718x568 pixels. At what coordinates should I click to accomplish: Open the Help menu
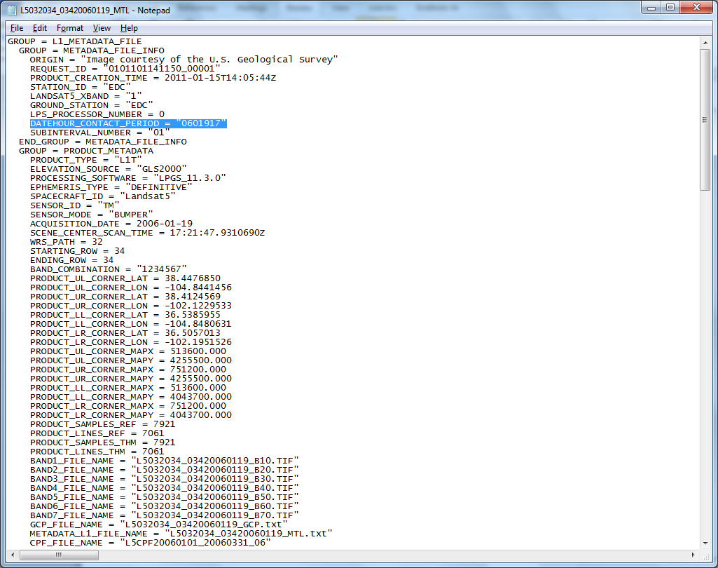click(x=129, y=28)
